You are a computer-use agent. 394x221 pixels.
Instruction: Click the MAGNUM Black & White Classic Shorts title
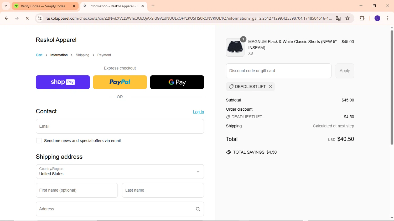292,45
